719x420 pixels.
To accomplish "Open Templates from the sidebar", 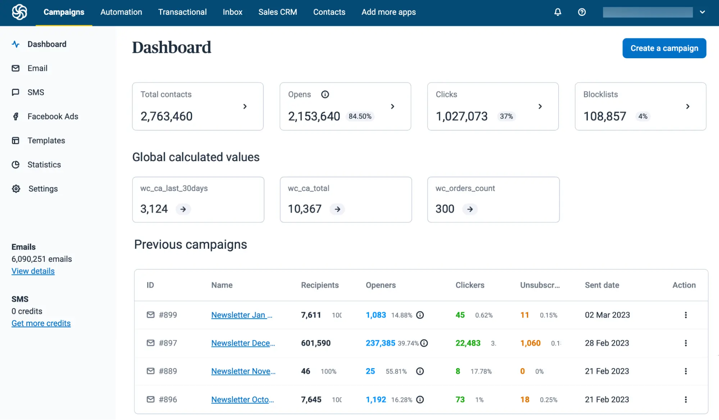I will coord(46,140).
